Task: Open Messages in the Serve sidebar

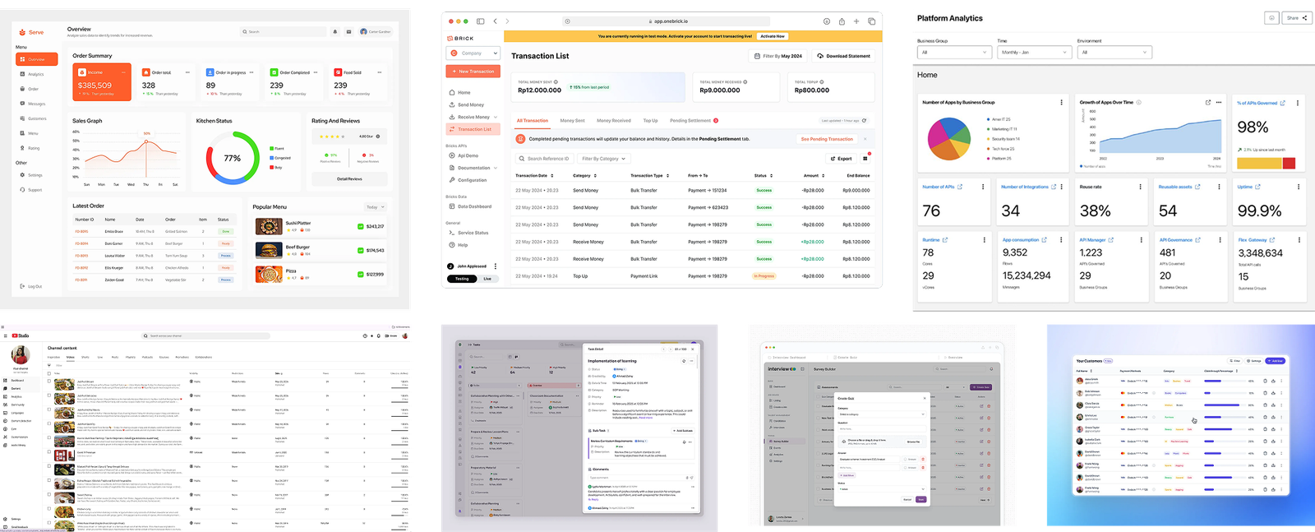Action: tap(33, 104)
